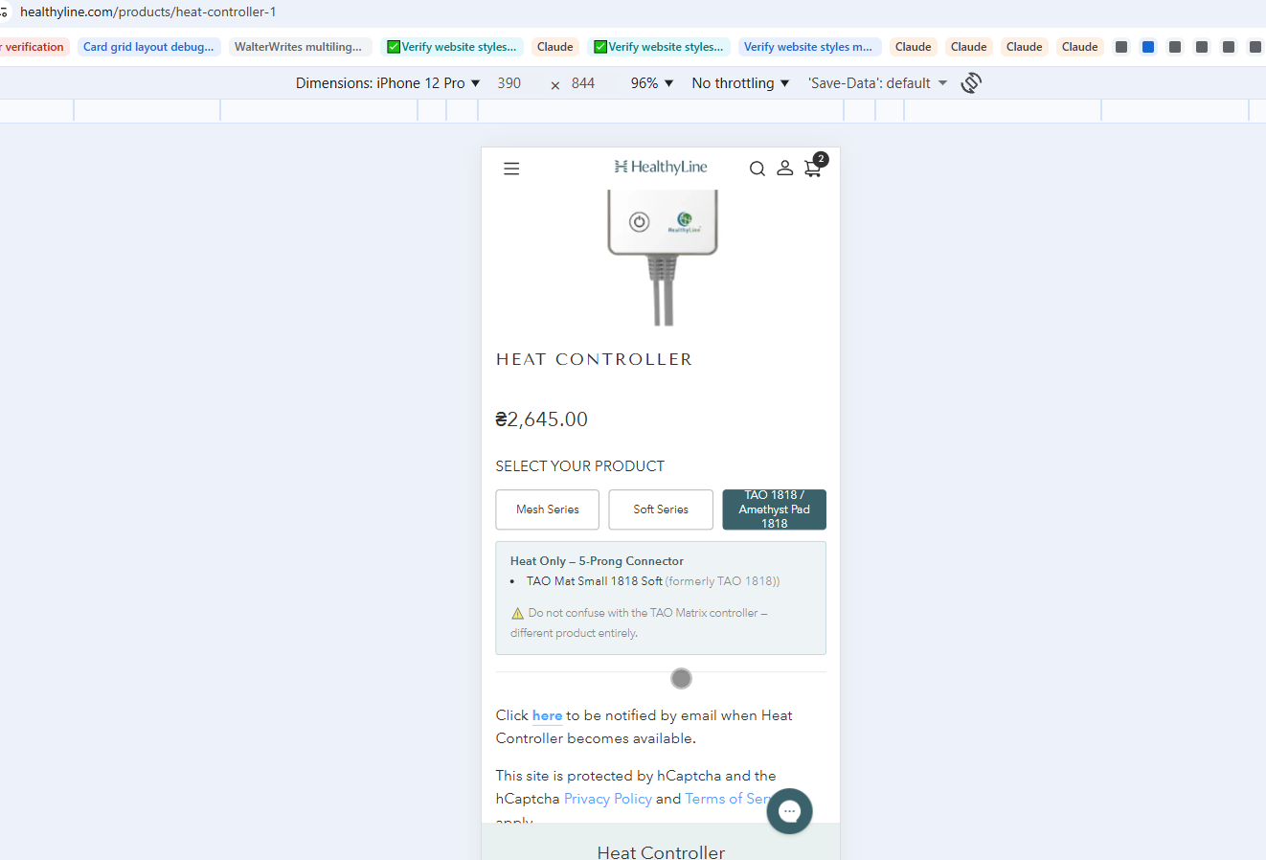Click the ₴2,645.00 price text
Screen dimensions: 1266x860
pyautogui.click(x=541, y=419)
